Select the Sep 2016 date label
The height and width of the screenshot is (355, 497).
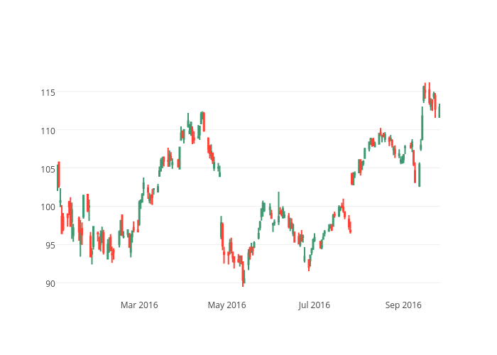403,305
